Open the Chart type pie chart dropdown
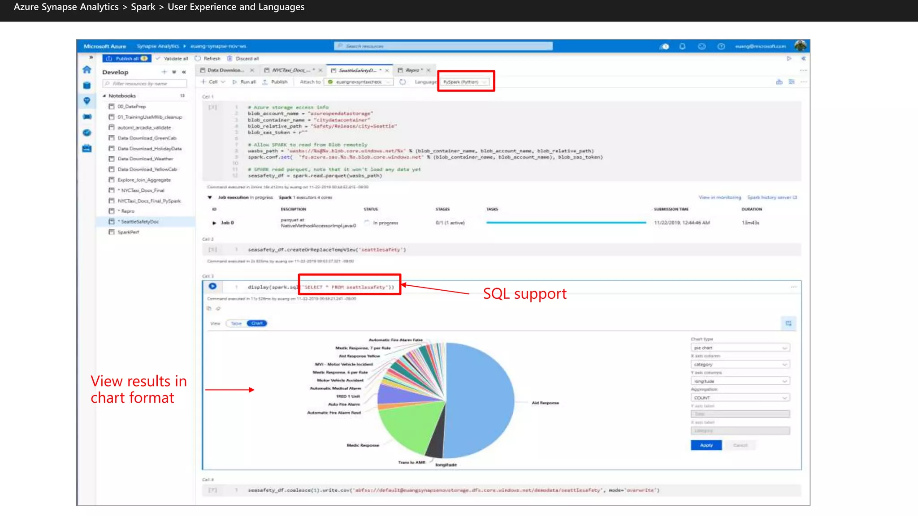This screenshot has width=918, height=516. coord(740,348)
